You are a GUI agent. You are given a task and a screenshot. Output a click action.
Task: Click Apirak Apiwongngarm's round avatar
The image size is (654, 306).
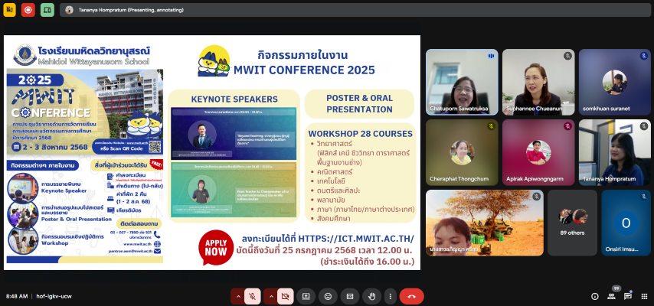coord(538,152)
